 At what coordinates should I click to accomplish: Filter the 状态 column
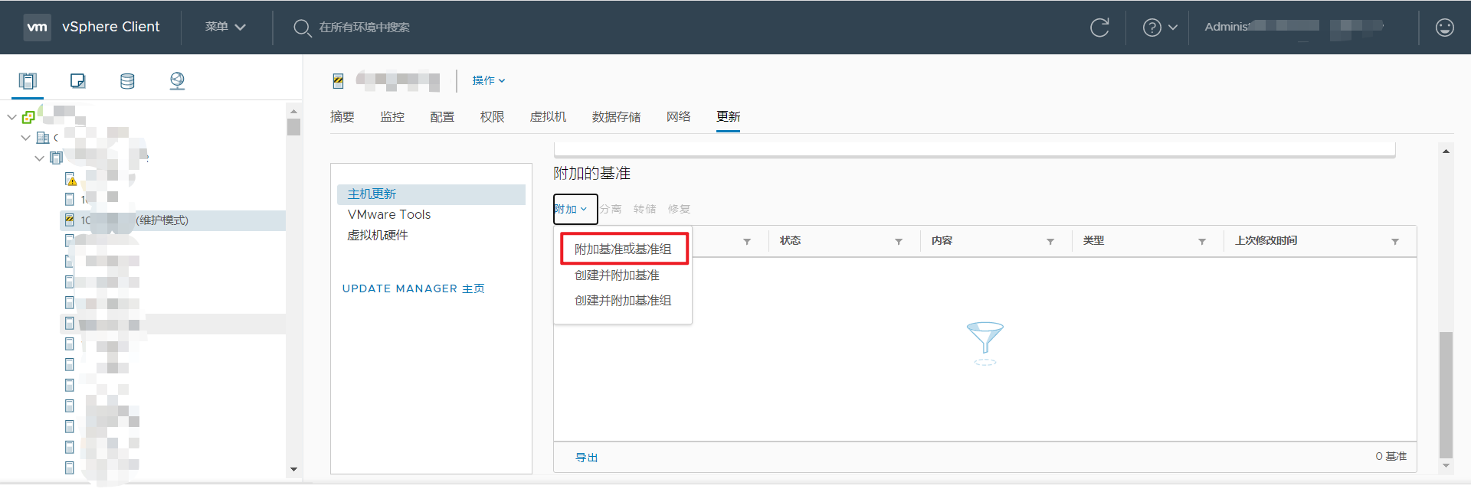(x=899, y=242)
